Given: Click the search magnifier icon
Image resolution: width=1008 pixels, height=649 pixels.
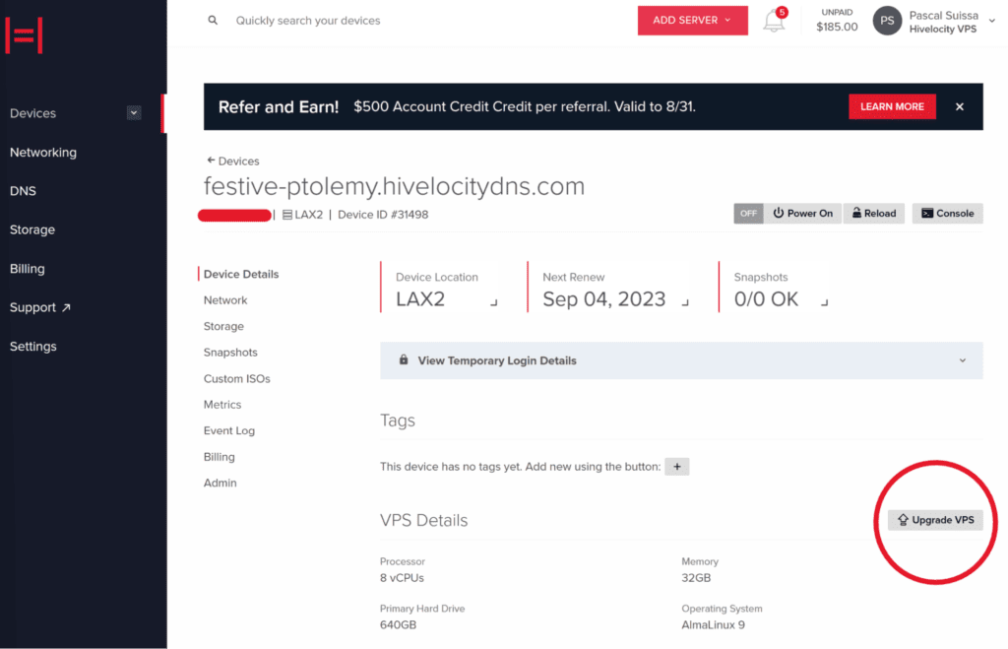Looking at the screenshot, I should [x=214, y=20].
